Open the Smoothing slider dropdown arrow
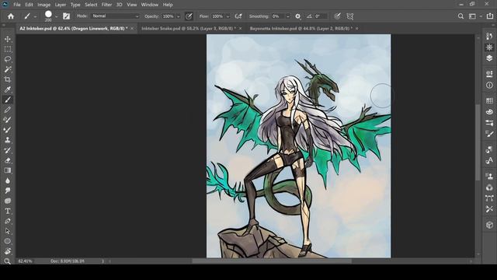This screenshot has height=280, width=497. 288,16
